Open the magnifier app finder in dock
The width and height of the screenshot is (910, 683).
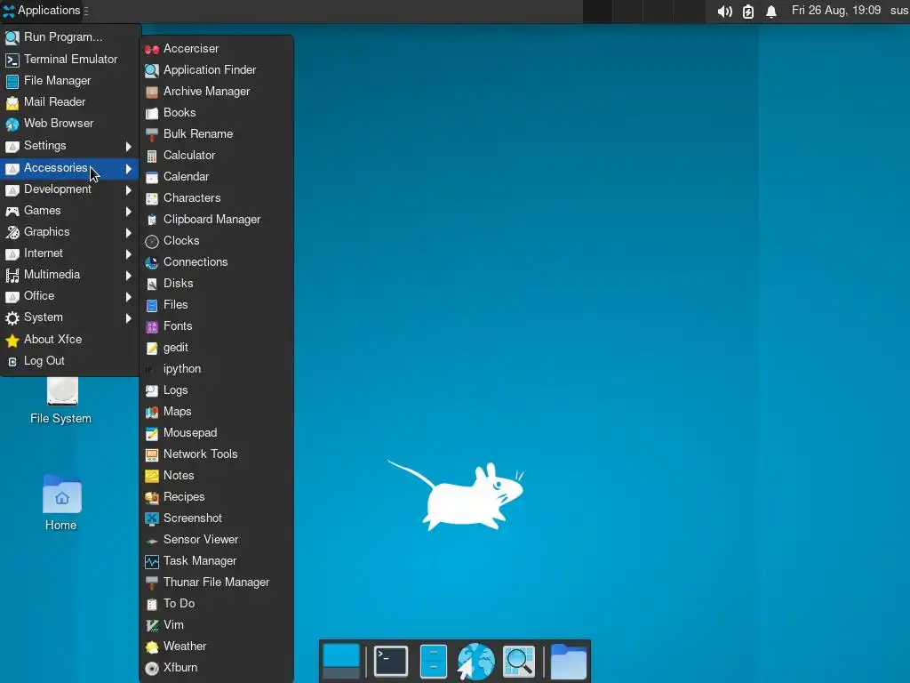click(x=519, y=661)
